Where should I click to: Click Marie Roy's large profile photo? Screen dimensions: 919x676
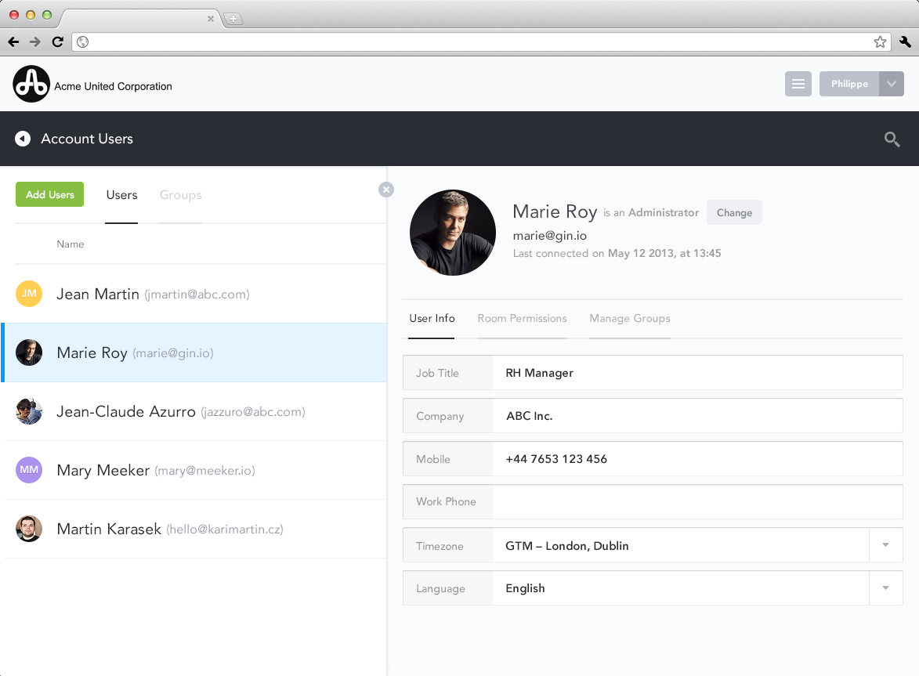click(453, 233)
